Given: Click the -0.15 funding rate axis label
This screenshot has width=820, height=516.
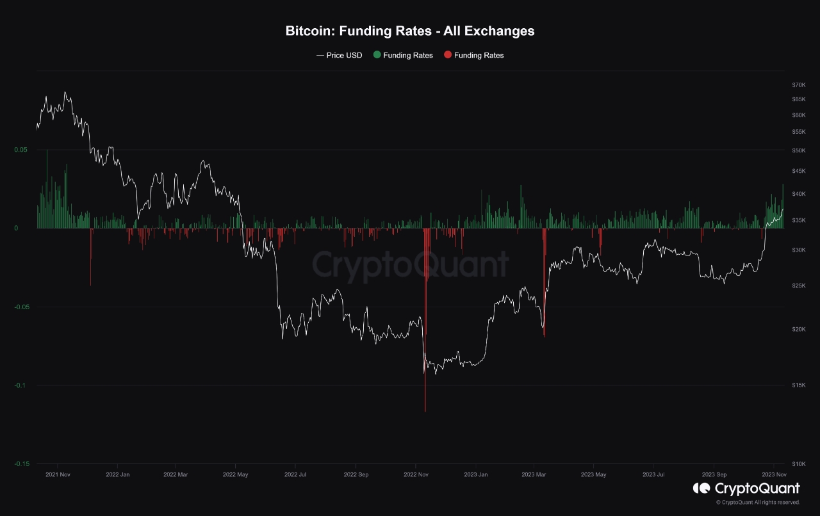Looking at the screenshot, I should [22, 464].
